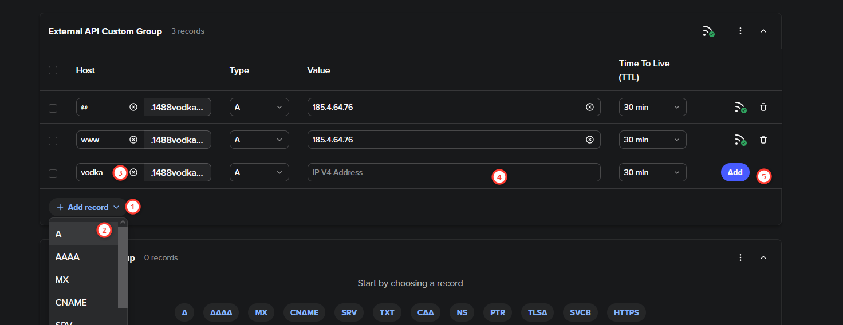Clear the vodka host field
The width and height of the screenshot is (843, 325).
pyautogui.click(x=133, y=172)
